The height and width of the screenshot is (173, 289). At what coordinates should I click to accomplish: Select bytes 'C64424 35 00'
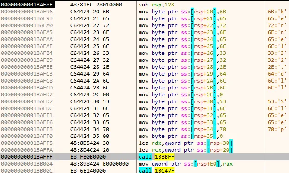pyautogui.click(x=90, y=136)
